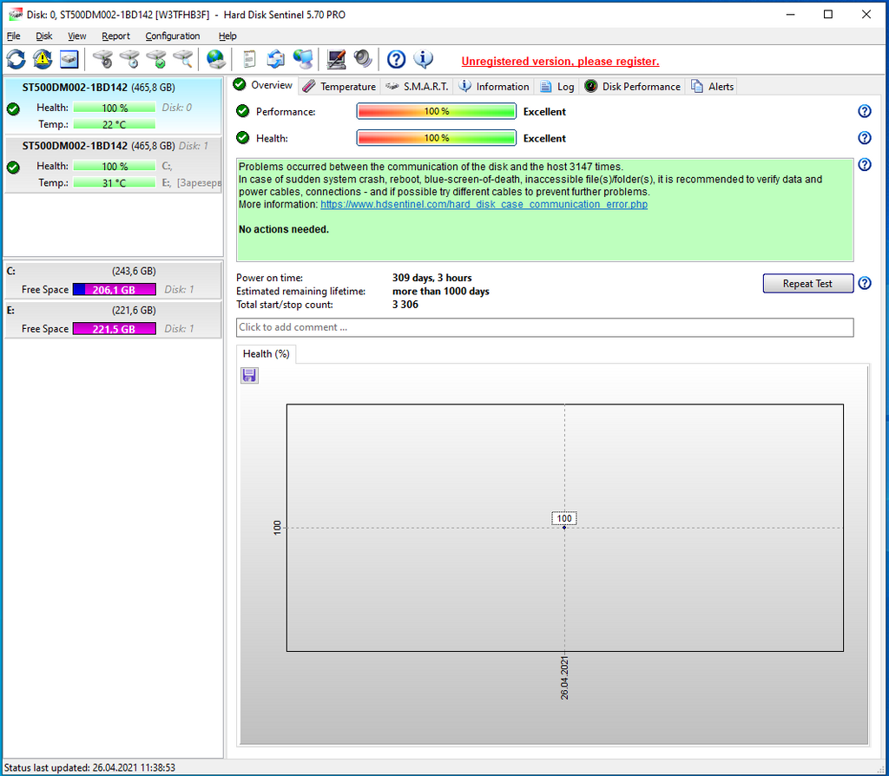Open the report document toolbar icon

(x=249, y=59)
